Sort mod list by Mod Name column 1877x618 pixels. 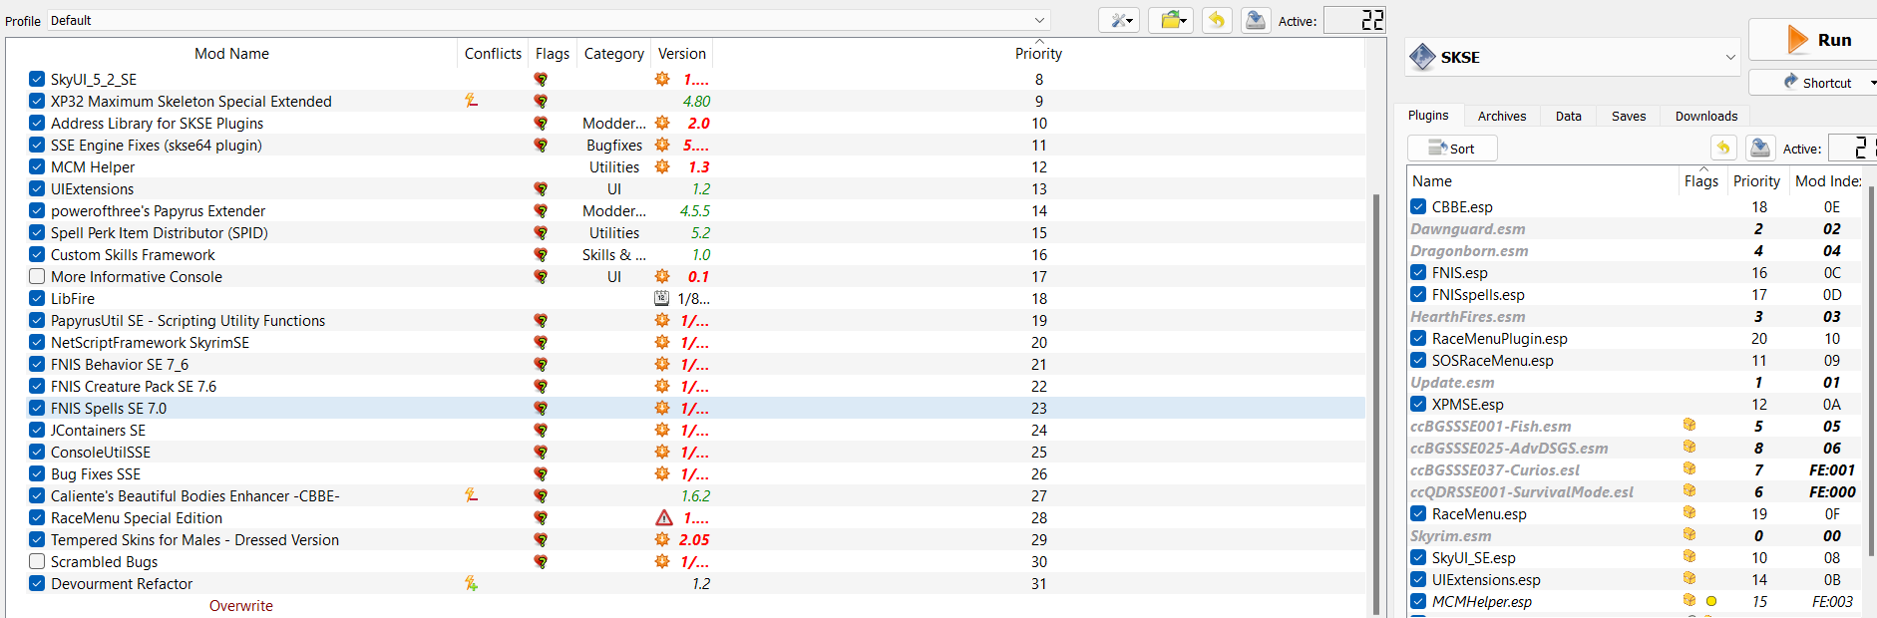point(231,54)
